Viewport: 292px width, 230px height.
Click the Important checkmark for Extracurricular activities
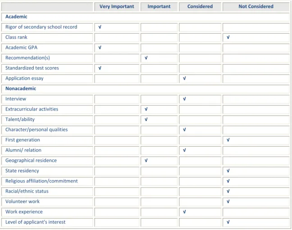(146, 109)
